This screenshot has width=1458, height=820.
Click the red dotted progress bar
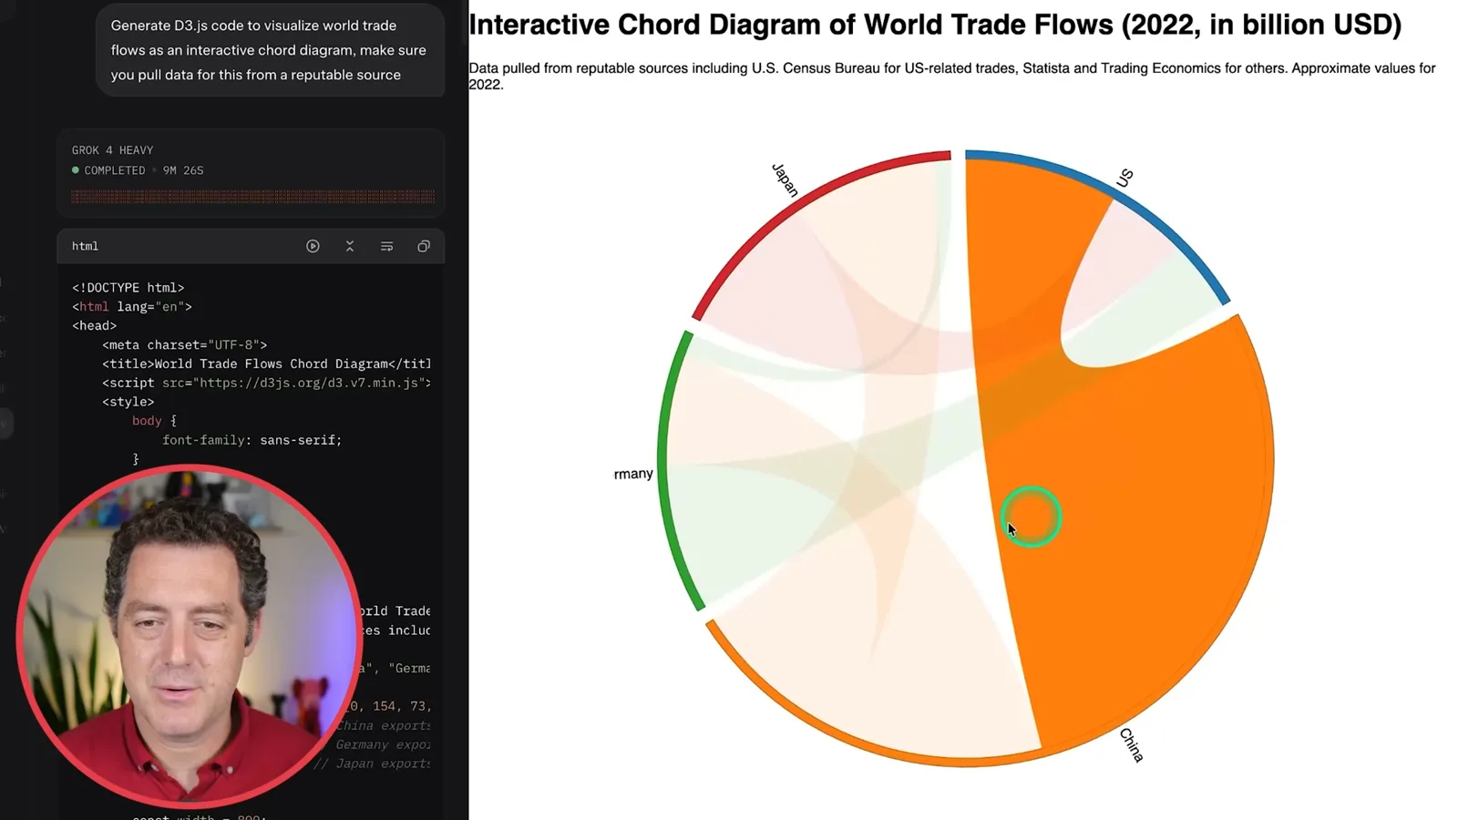(252, 197)
